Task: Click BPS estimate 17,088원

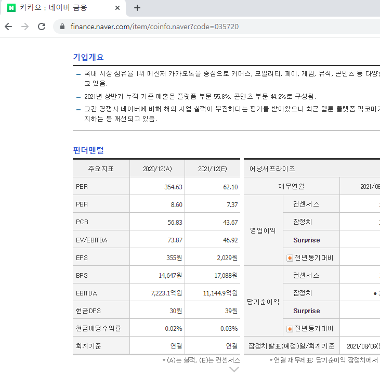Action: coord(226,276)
